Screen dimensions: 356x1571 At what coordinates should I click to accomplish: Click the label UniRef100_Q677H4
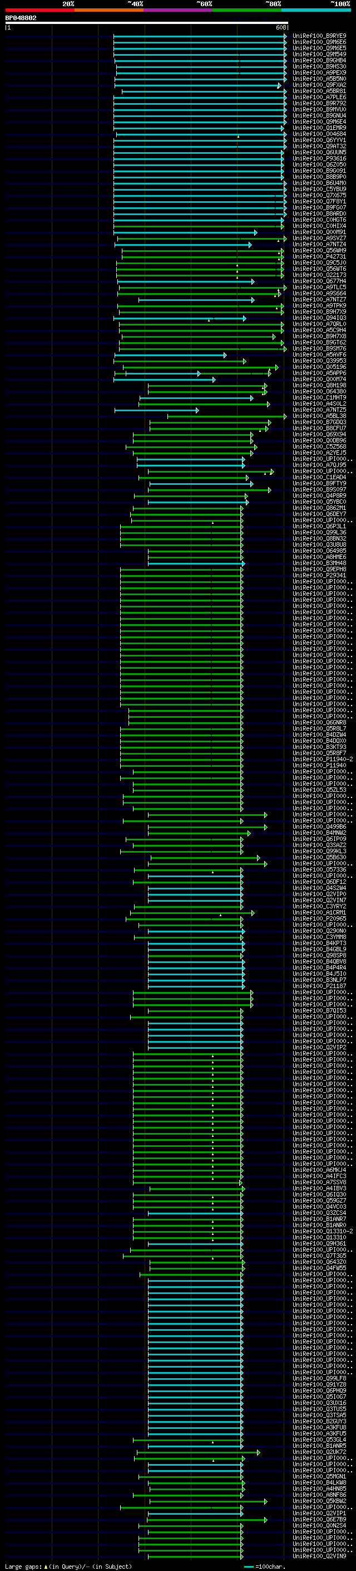tap(319, 281)
